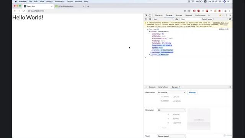This screenshot has width=245, height=138.
Task: Switch to the Sources tab
Action: pos(179,15)
